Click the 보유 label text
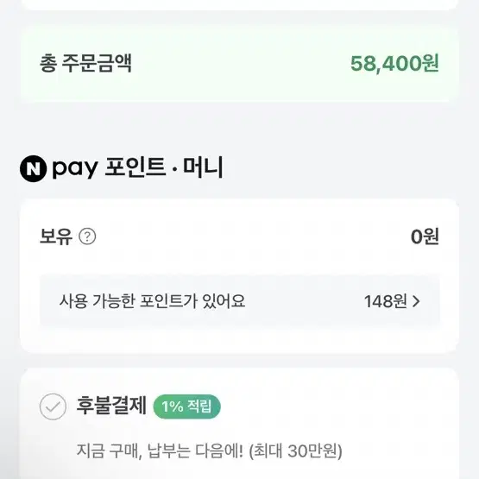479x479 pixels. (x=56, y=236)
